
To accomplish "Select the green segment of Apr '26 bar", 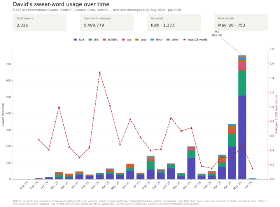I will tap(232, 140).
